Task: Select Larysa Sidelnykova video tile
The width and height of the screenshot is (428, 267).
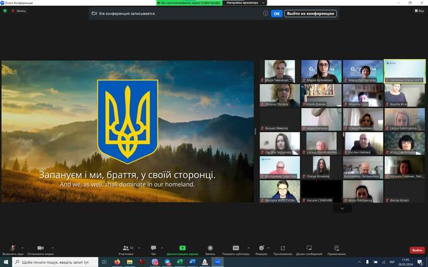Action: click(405, 119)
